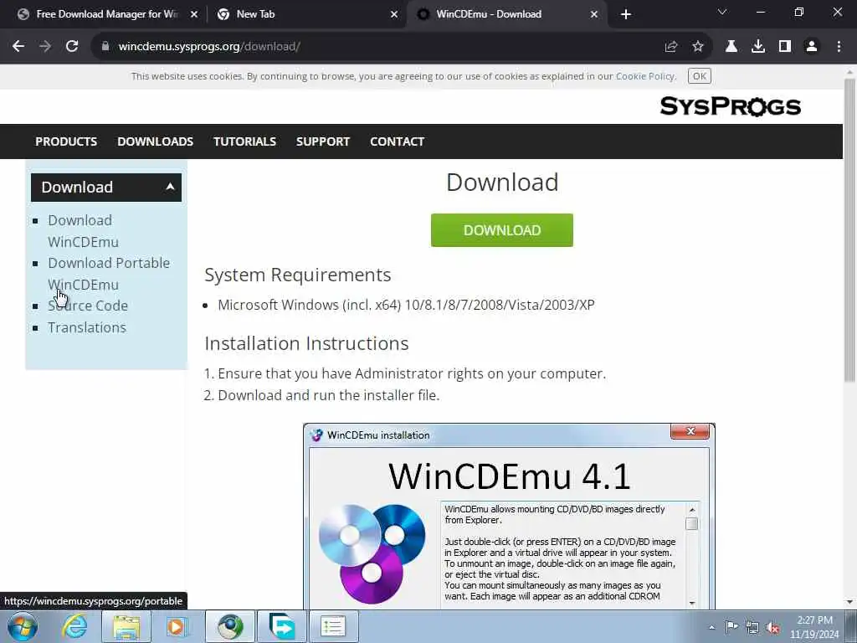Open Windows Media Player taskbar icon

coord(177,626)
